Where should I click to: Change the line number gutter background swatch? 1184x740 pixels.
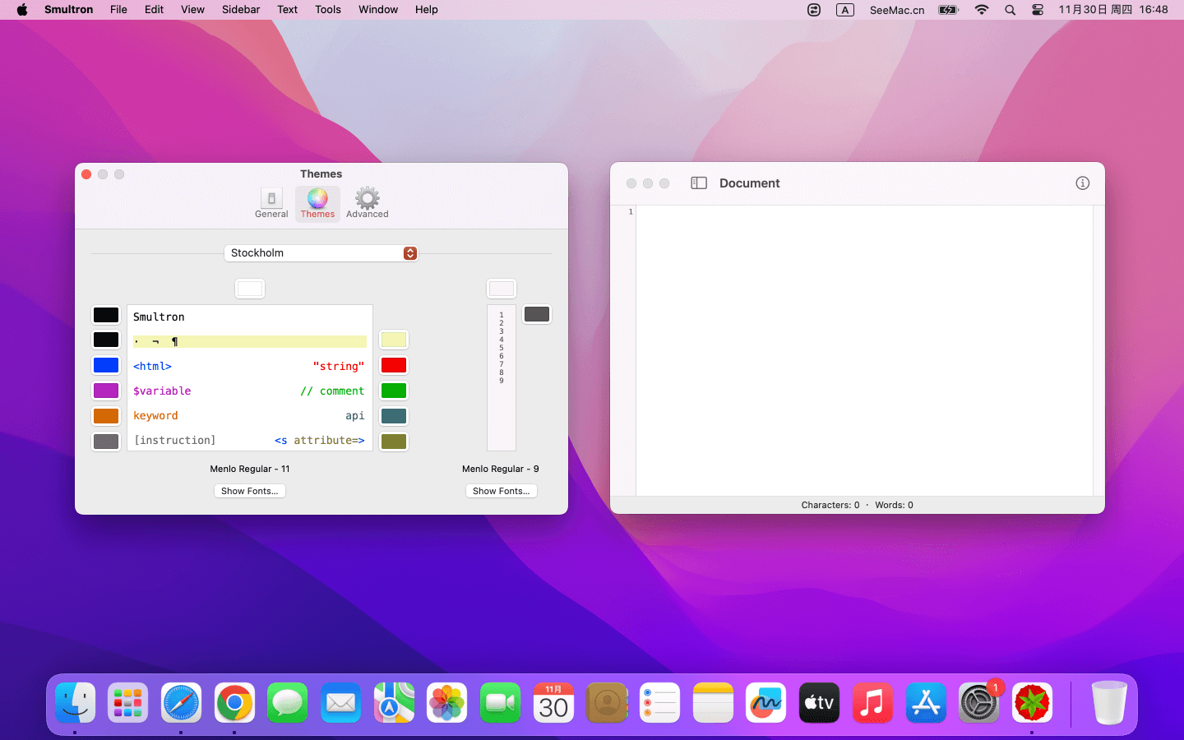pos(502,289)
